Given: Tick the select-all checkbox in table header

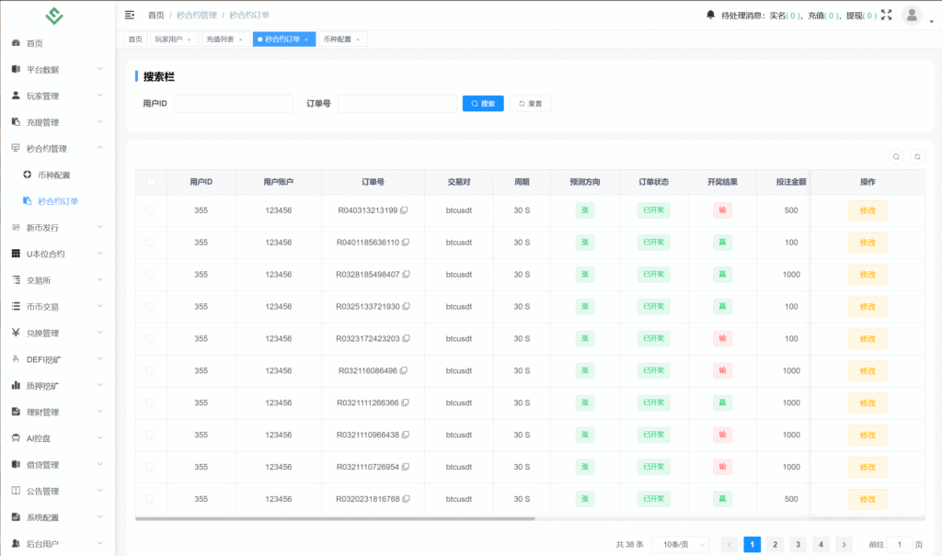Looking at the screenshot, I should tap(151, 182).
